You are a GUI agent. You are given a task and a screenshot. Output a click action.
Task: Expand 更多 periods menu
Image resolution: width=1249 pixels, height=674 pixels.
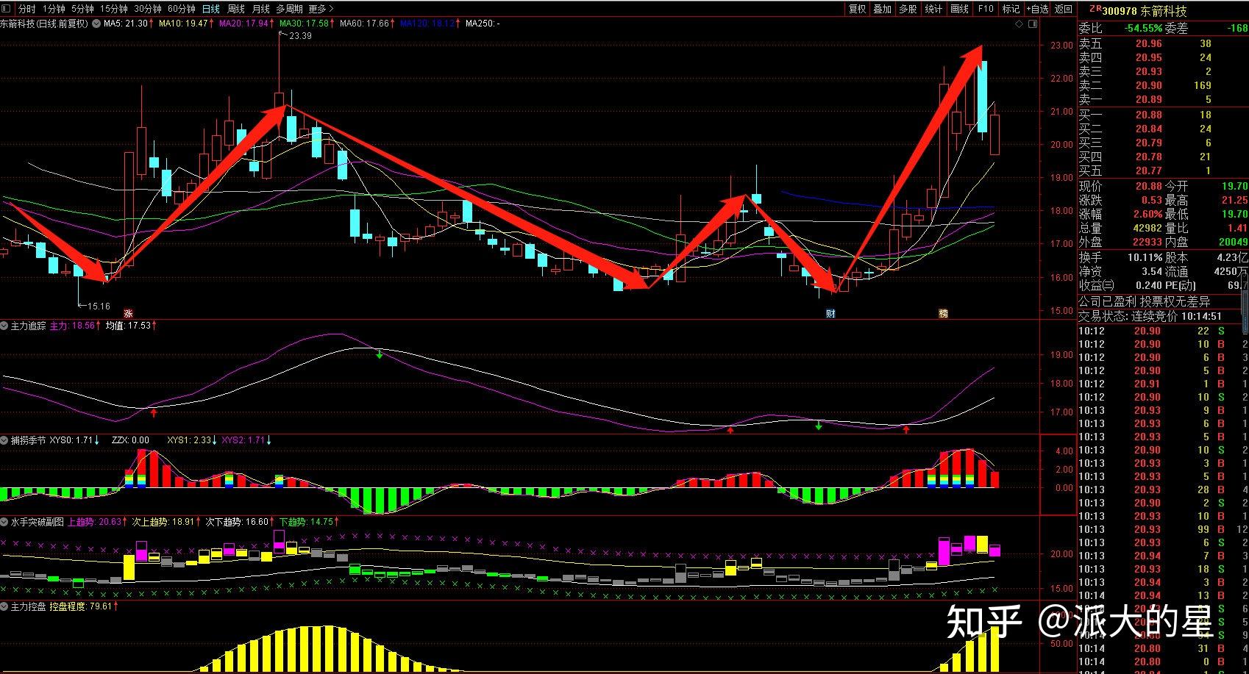[x=320, y=9]
